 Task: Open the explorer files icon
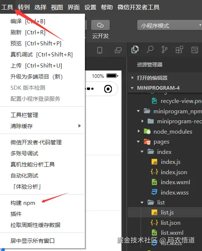click(x=135, y=49)
